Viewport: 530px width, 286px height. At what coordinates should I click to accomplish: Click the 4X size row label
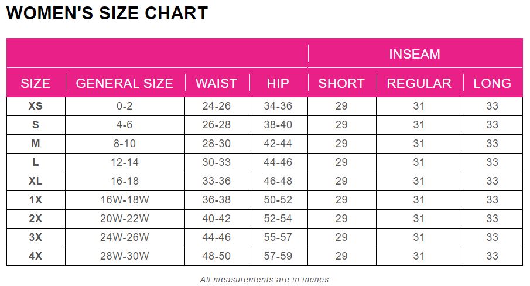(x=36, y=256)
